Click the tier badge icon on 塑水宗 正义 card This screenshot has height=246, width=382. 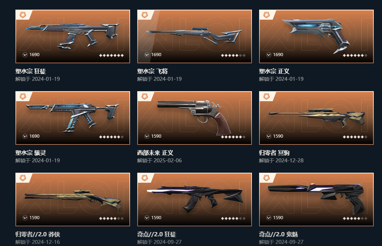coord(266,15)
